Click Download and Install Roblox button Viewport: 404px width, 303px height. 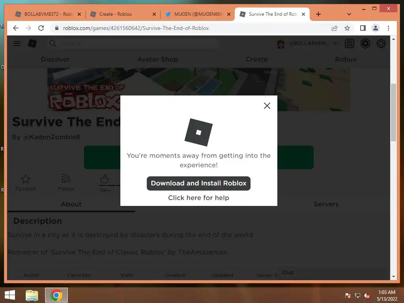[x=198, y=183]
